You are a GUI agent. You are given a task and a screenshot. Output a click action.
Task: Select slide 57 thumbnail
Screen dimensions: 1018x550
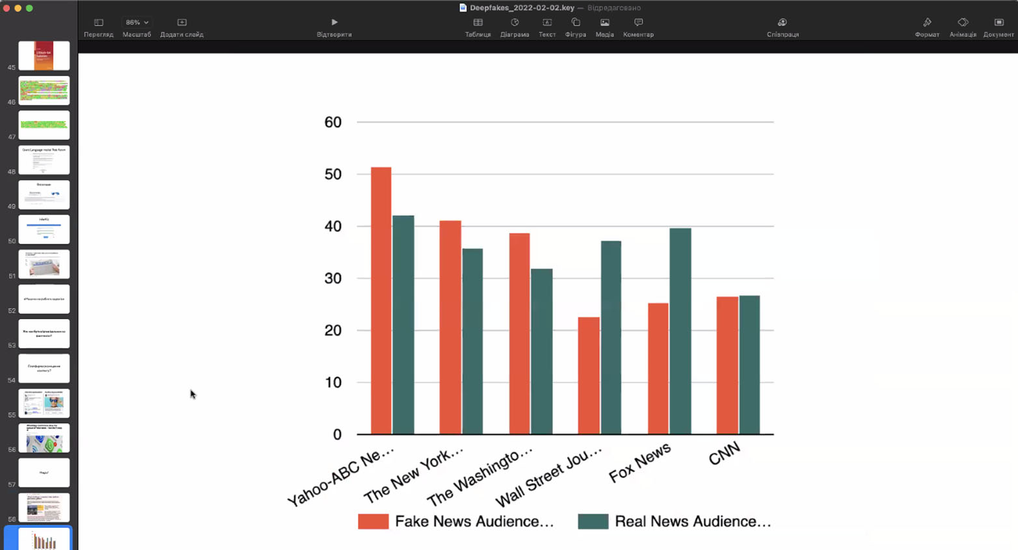coord(44,473)
